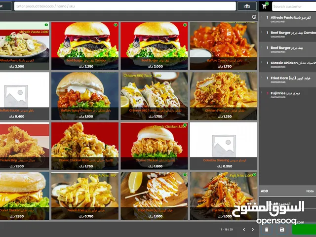The width and height of the screenshot is (316, 237).
Task: Go to previous product page arrow
Action: click(244, 230)
